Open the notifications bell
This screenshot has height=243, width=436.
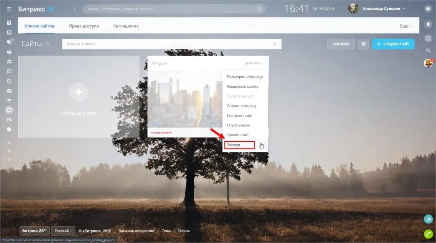(428, 24)
